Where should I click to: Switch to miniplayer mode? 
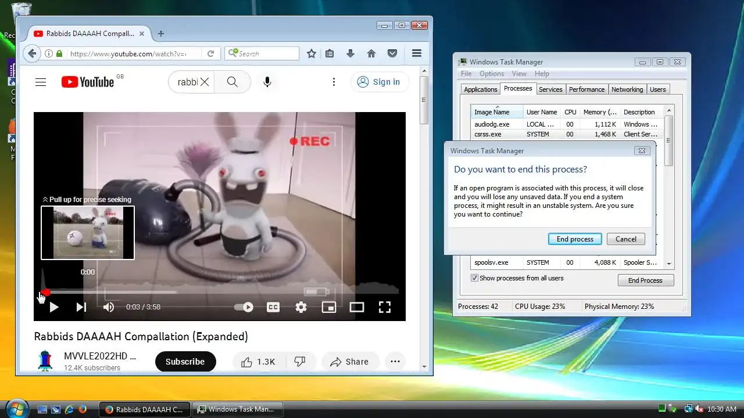coord(329,307)
